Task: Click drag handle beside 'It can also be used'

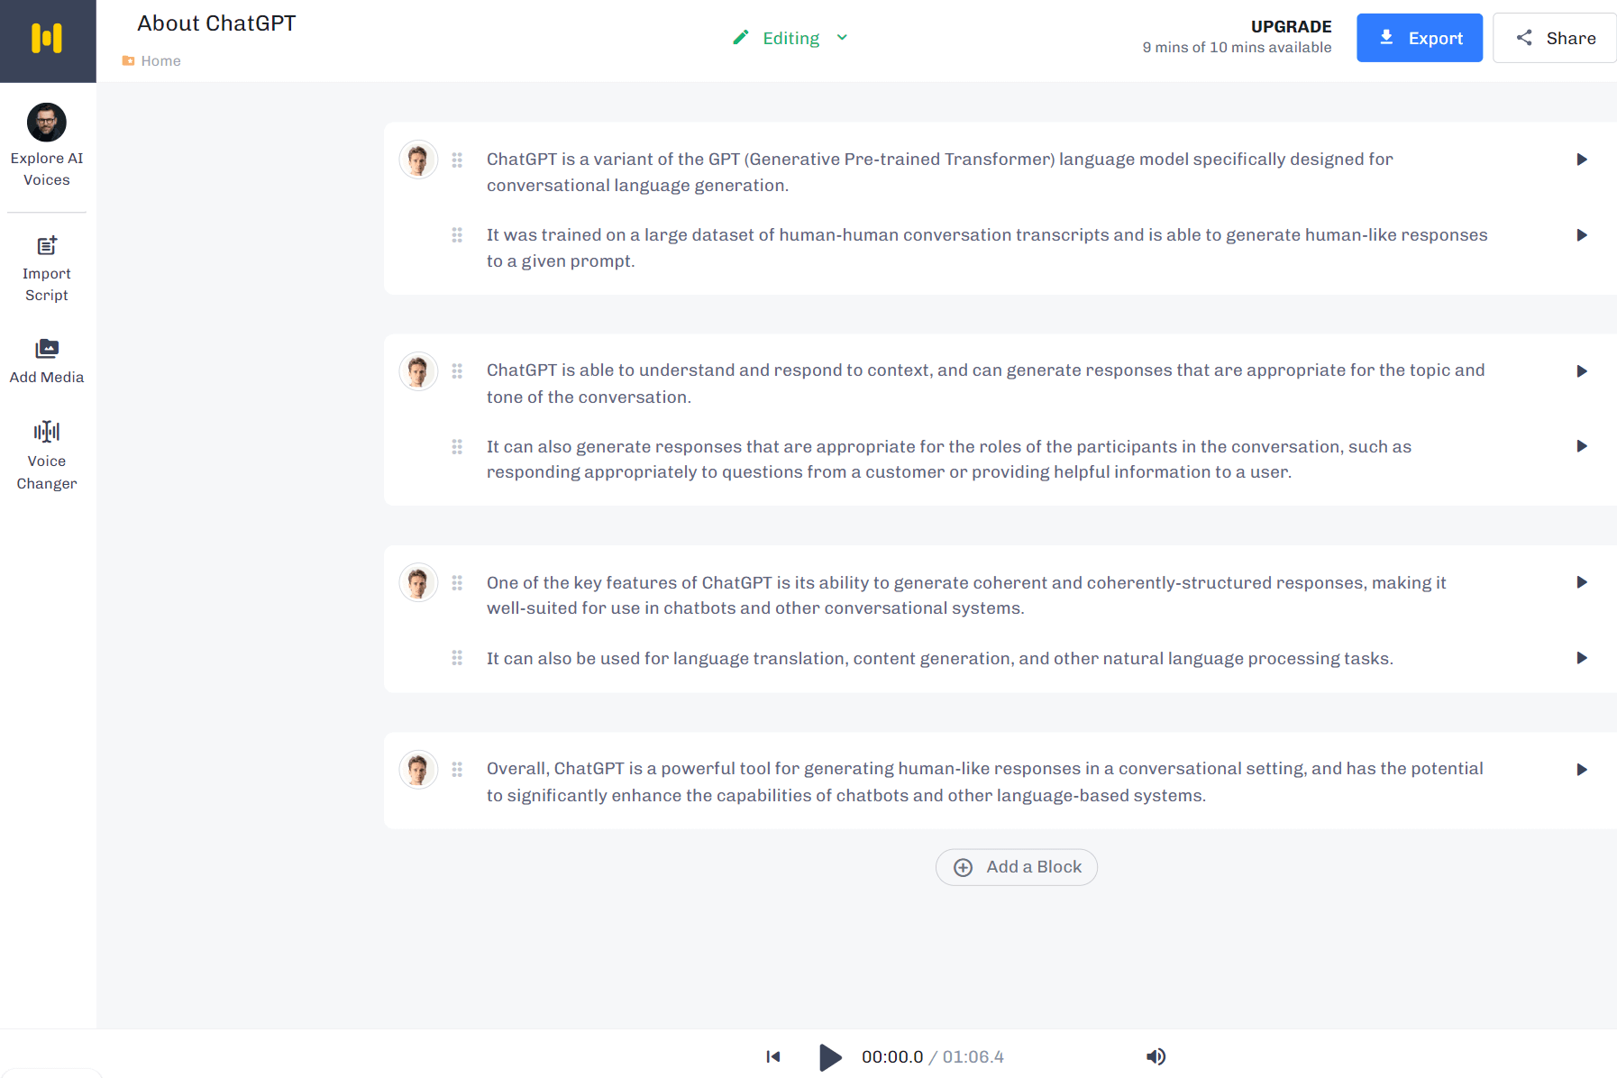Action: (457, 658)
